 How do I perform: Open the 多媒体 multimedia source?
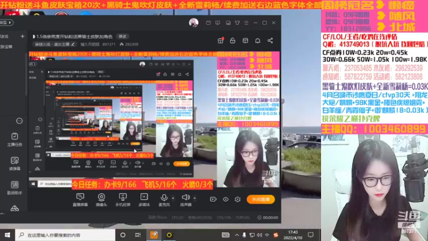tap(144, 199)
